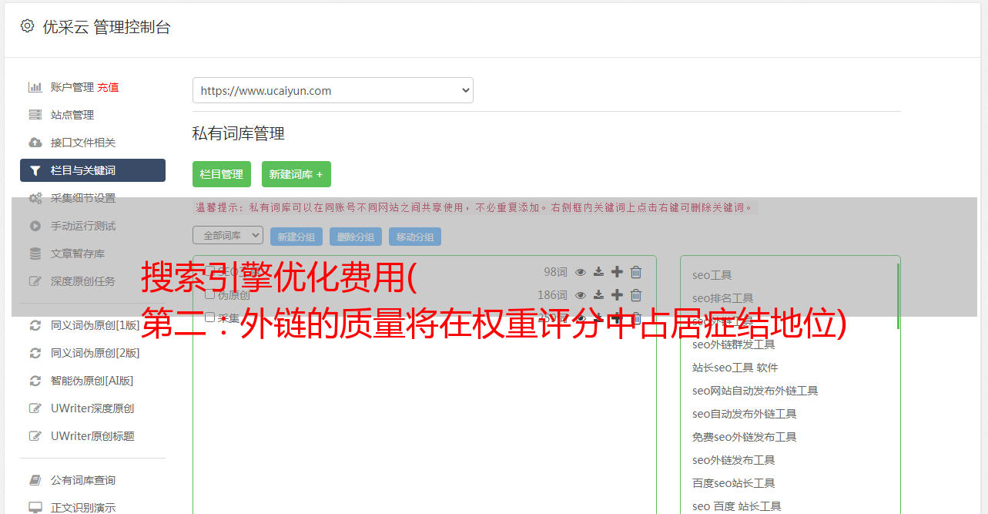The image size is (988, 514).
Task: Open UWriter深度原创 in the sidebar
Action: click(x=92, y=408)
